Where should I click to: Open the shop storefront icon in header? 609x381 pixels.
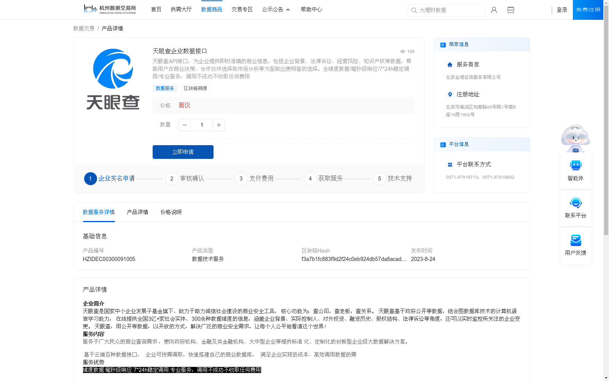point(511,10)
